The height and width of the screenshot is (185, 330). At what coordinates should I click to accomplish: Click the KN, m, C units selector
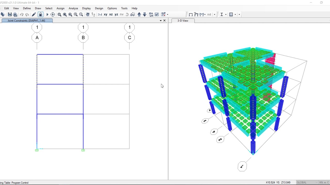tap(324, 182)
